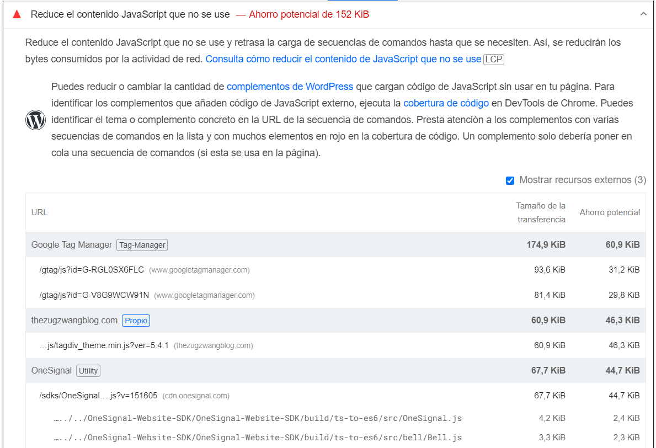This screenshot has width=656, height=448.
Task: Click Ahorro potencial column header
Action: [x=610, y=212]
